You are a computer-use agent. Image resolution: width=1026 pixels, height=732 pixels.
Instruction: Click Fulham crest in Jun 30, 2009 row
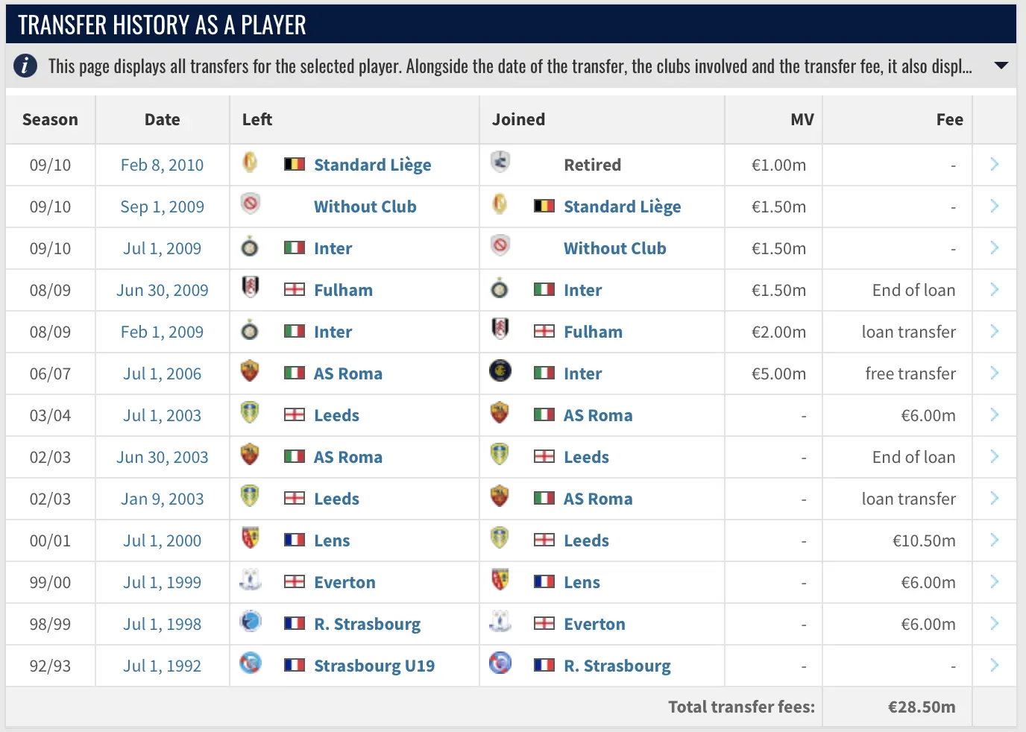251,287
